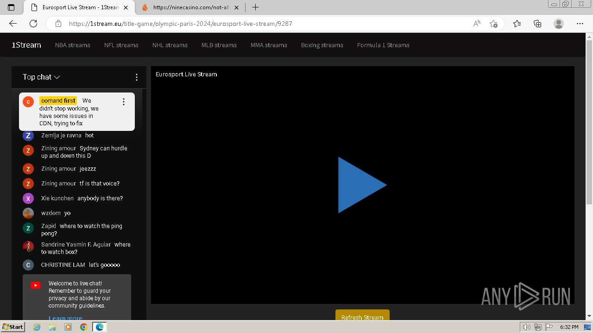Open the Collections icon in toolbar
The image size is (593, 333).
(537, 24)
